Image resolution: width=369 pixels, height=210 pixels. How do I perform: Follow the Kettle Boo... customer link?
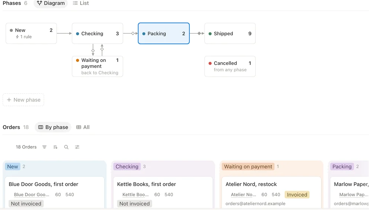(135, 195)
